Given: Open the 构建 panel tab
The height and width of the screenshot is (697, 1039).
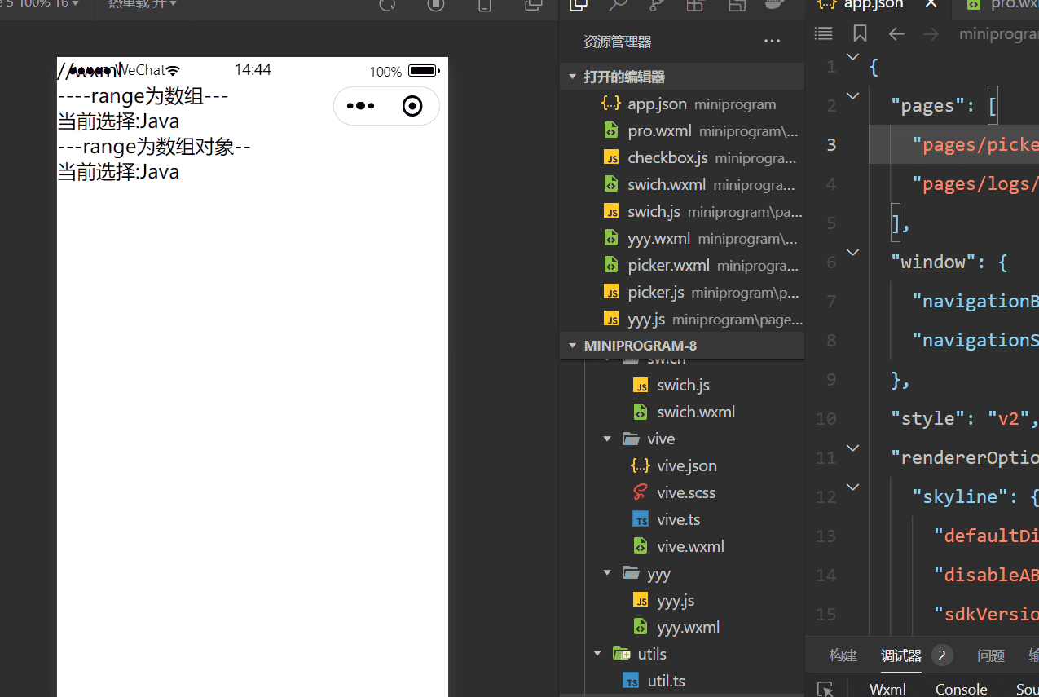Looking at the screenshot, I should pos(843,655).
